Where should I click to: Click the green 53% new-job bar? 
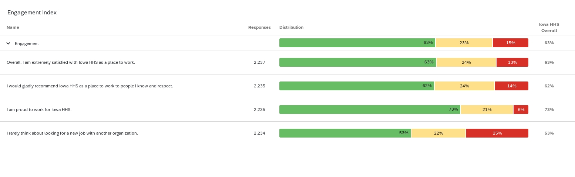345,133
